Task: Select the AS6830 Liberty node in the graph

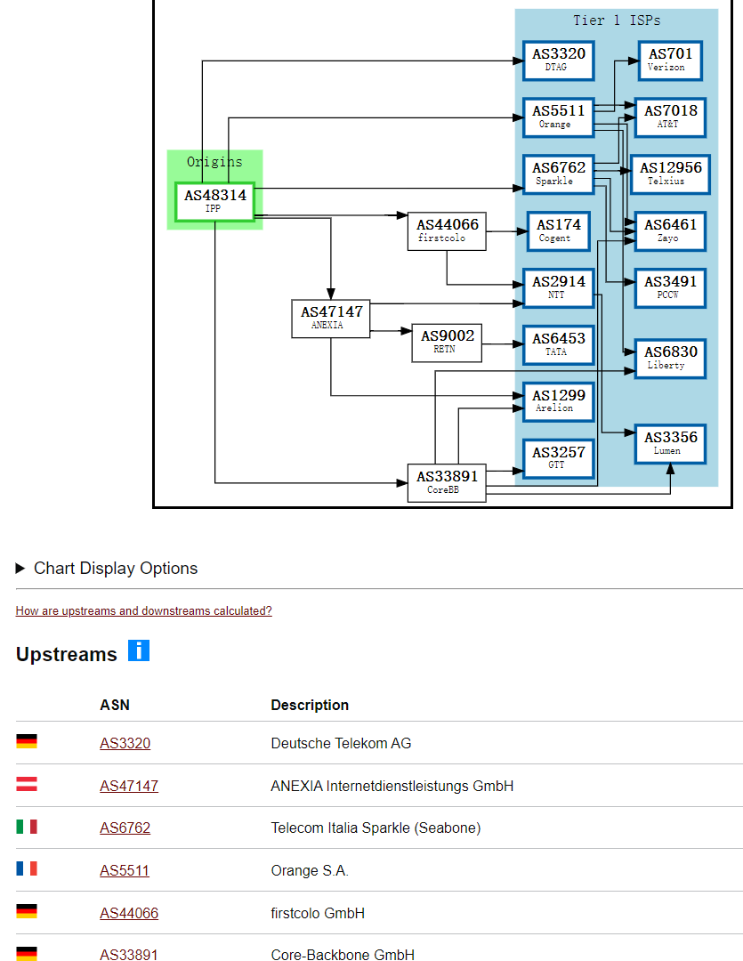Action: [670, 359]
